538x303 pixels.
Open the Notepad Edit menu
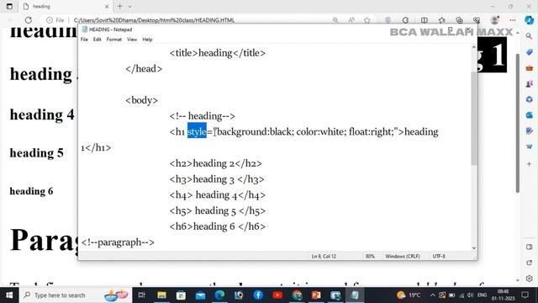[98, 40]
